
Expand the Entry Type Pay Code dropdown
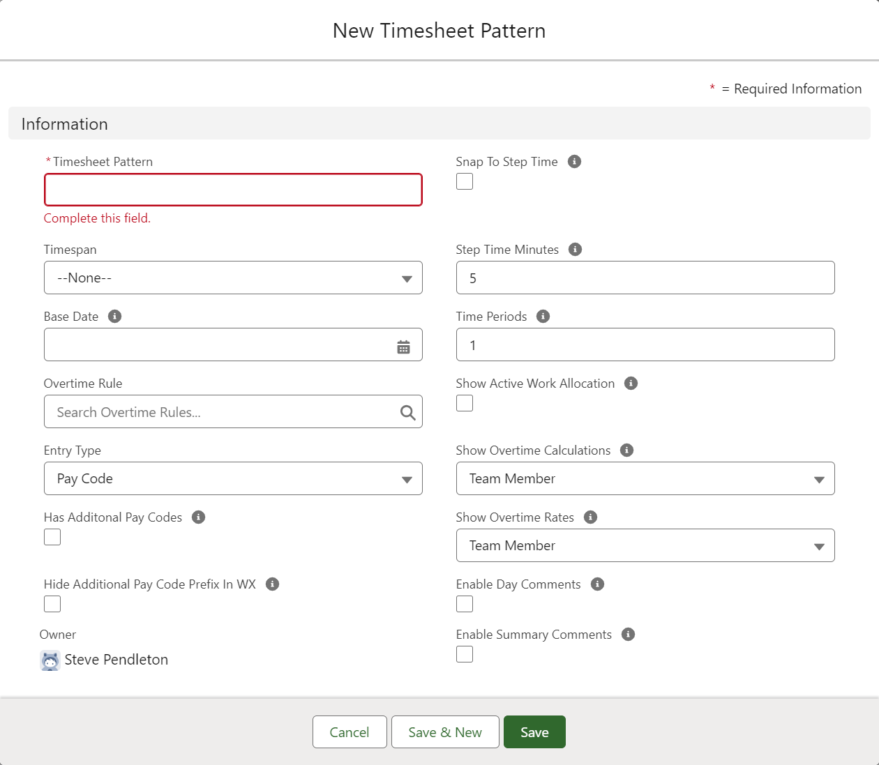[x=233, y=479]
